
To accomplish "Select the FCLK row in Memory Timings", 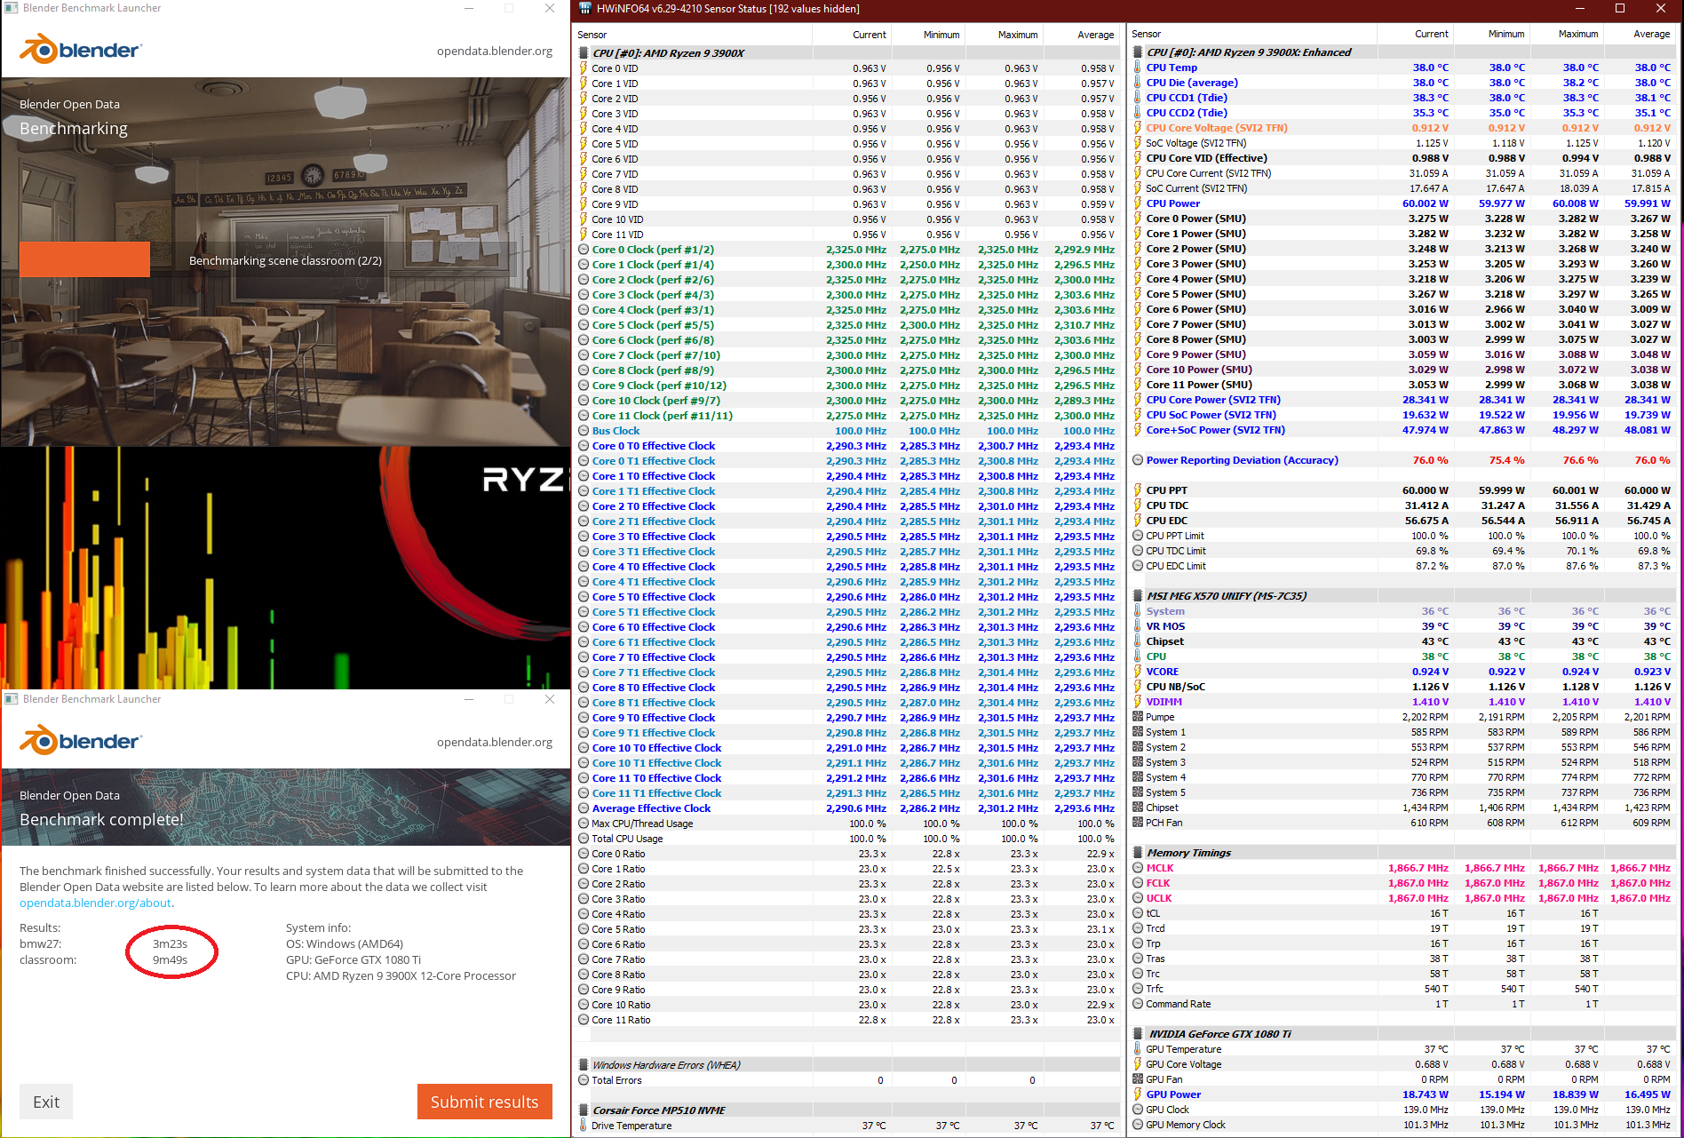I will click(x=1403, y=883).
